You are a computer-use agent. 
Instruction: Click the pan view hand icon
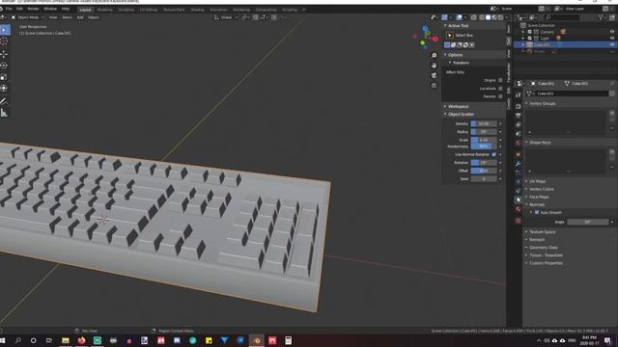coord(434,66)
